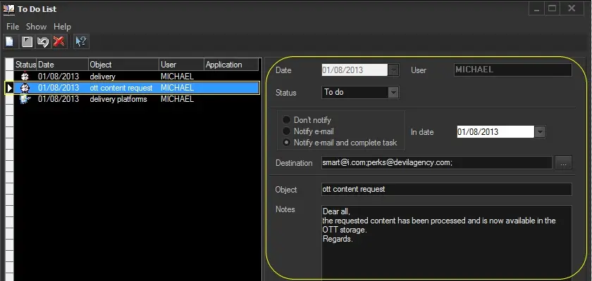Click status icon of the delivery task

click(25, 76)
